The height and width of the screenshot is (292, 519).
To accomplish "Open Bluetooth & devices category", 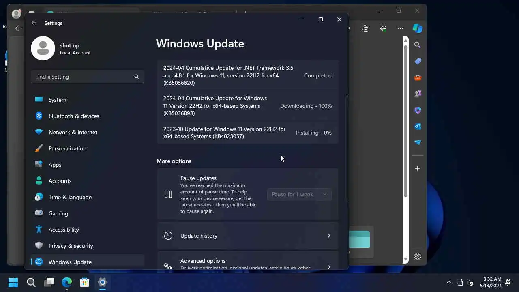I will pyautogui.click(x=88, y=116).
